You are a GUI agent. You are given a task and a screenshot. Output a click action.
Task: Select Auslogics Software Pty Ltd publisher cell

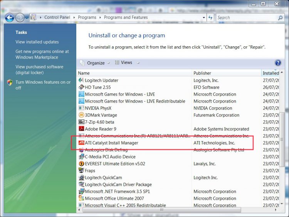[x=219, y=150]
